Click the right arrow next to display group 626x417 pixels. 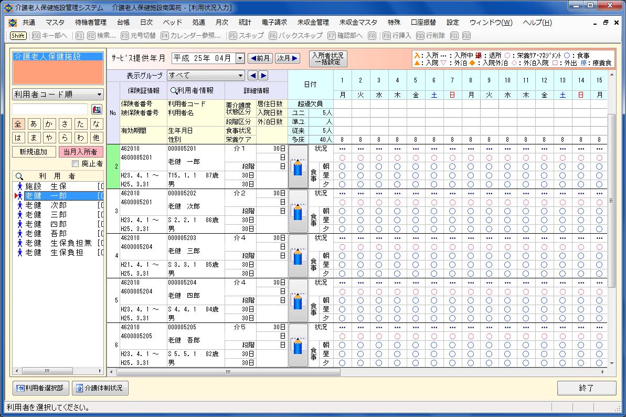click(x=263, y=75)
